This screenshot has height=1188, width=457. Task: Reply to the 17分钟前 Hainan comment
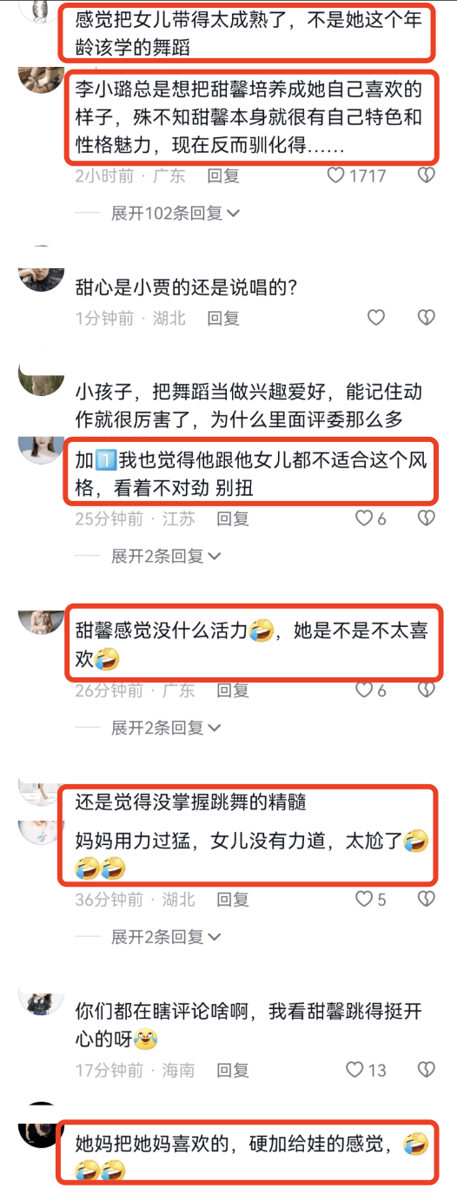[233, 1070]
